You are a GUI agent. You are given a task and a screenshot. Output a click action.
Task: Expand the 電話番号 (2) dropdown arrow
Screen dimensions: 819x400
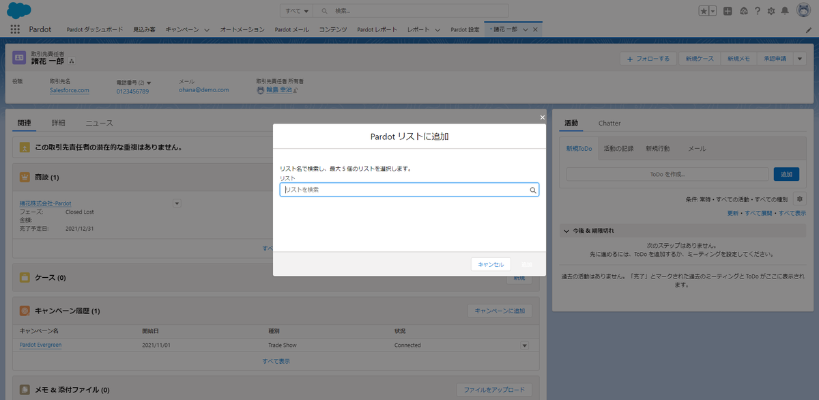click(x=149, y=83)
